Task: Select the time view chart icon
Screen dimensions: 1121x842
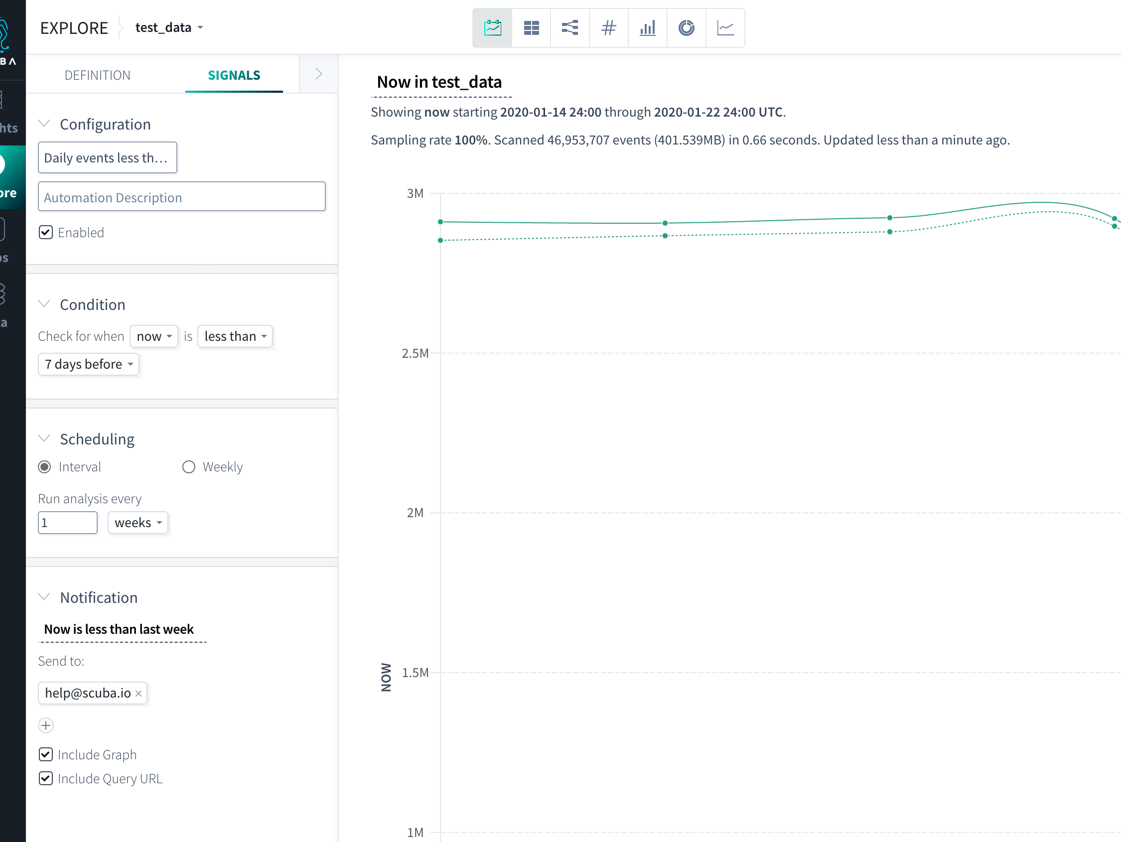Action: [x=492, y=28]
